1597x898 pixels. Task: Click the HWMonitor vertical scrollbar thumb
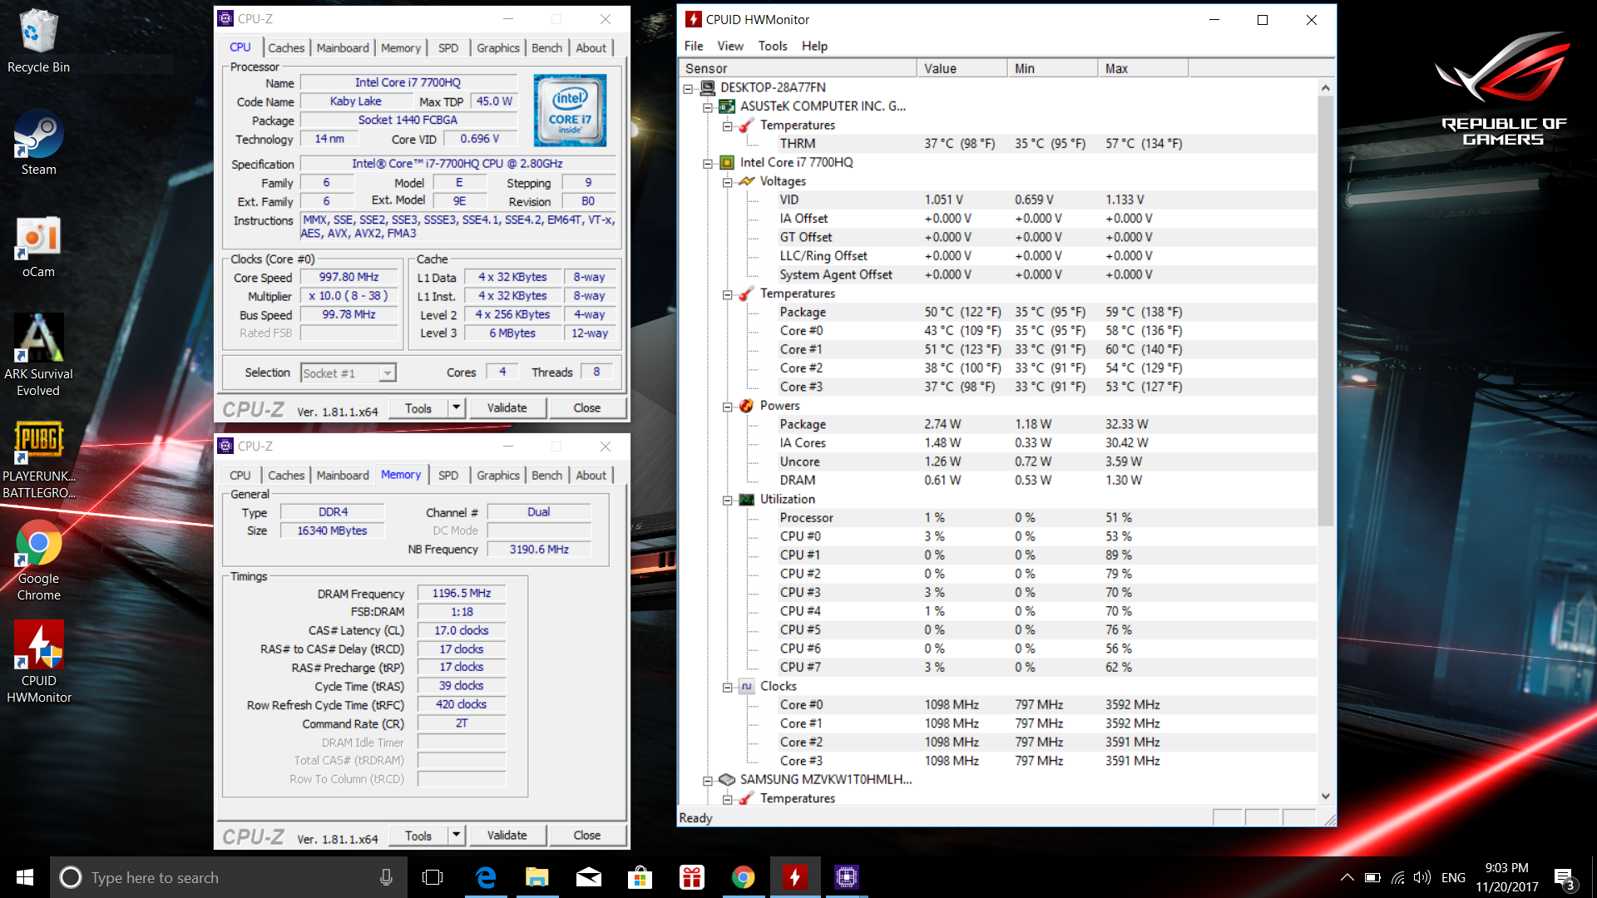1326,312
